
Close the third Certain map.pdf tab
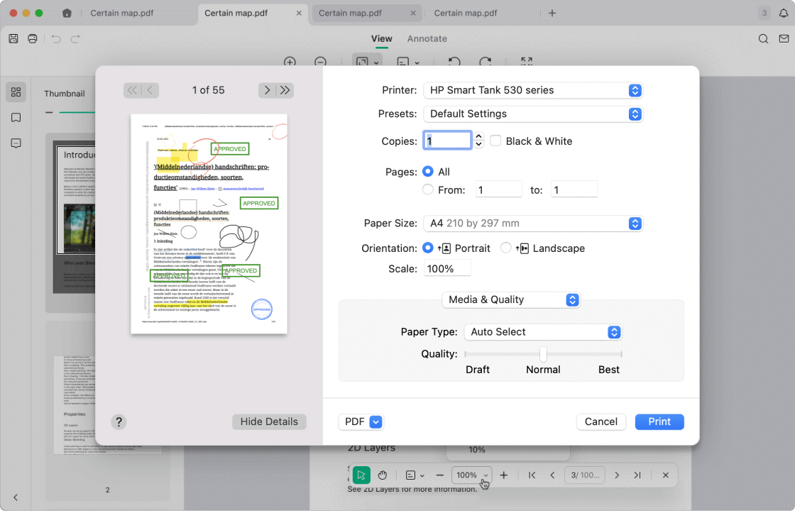[x=413, y=13]
